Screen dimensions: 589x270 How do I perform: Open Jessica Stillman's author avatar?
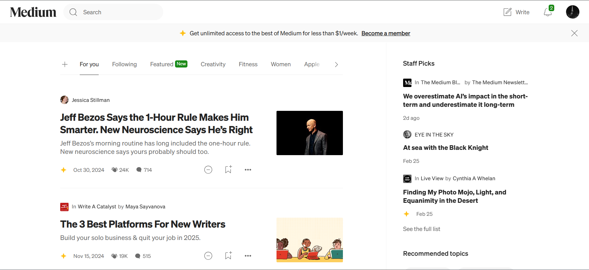point(64,100)
